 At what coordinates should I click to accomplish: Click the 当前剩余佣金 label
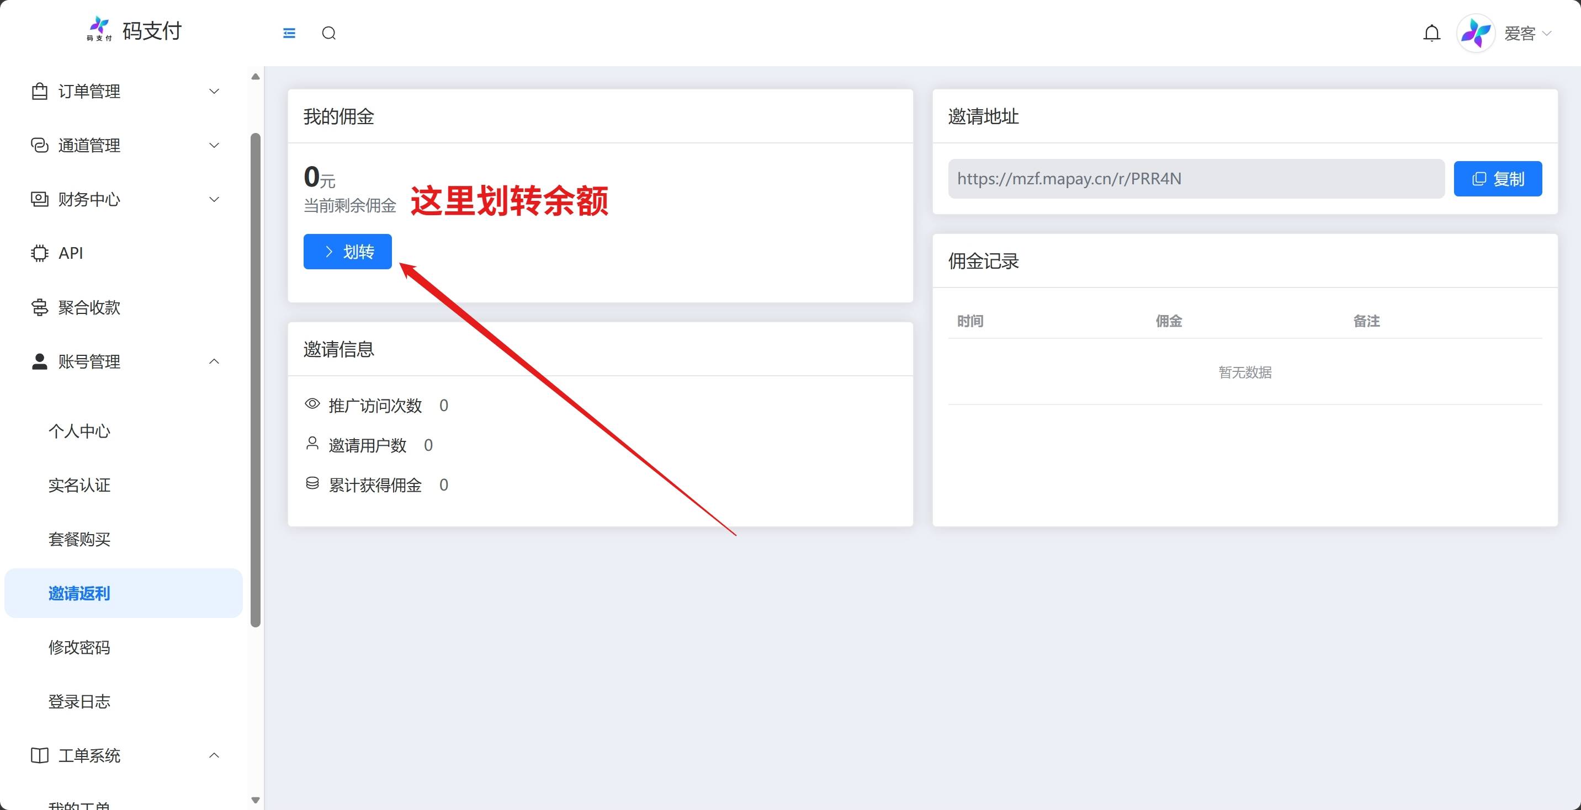[350, 206]
